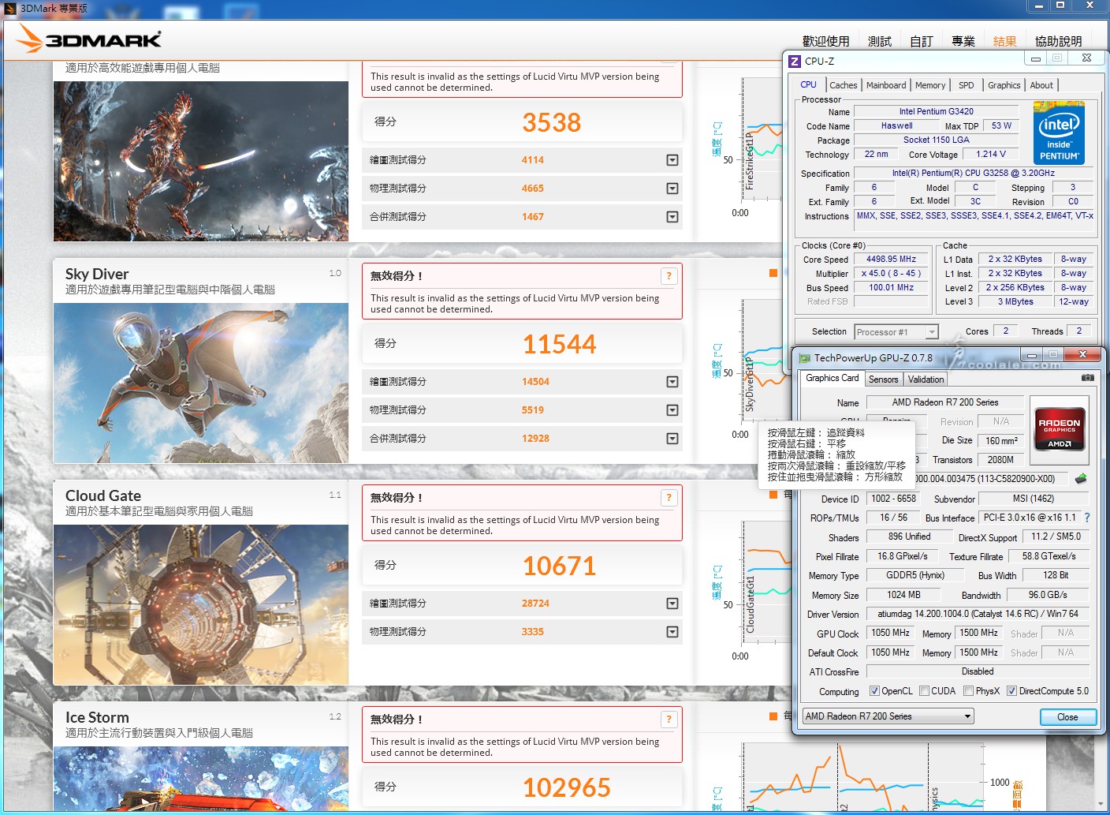
Task: Click the Cloud Gate benchmark thumbnail
Action: 201,604
